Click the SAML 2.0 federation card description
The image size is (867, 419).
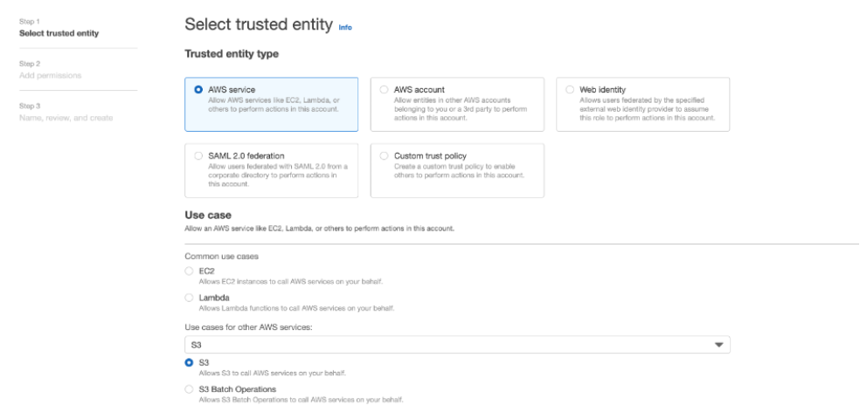click(273, 173)
